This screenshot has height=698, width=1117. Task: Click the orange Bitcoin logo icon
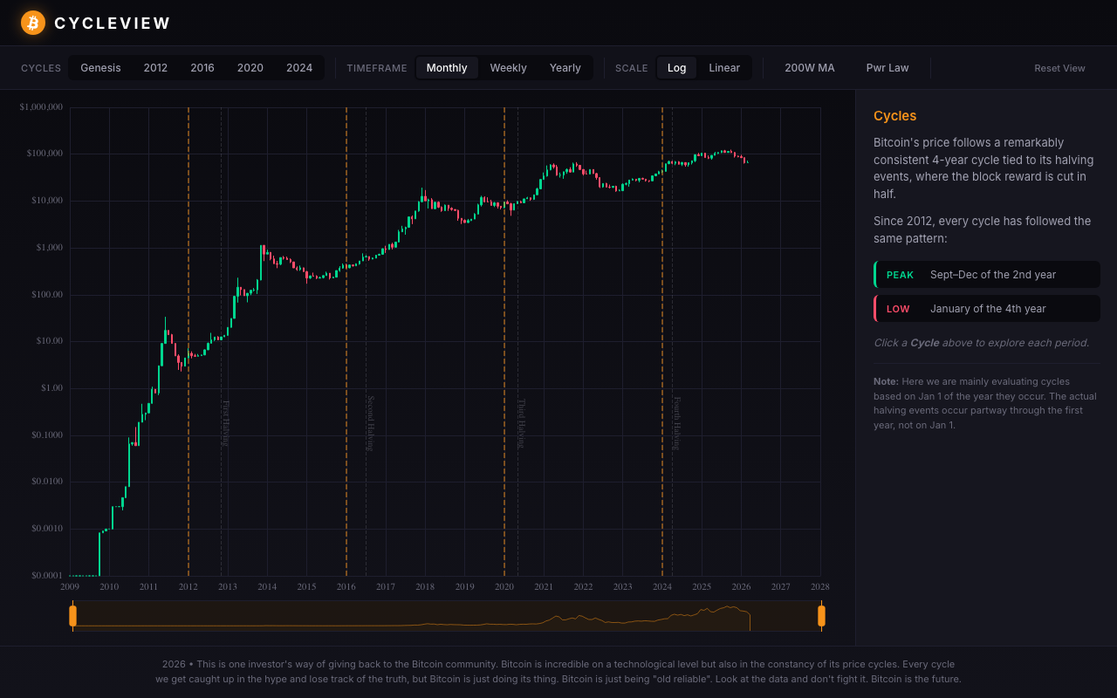coord(33,23)
